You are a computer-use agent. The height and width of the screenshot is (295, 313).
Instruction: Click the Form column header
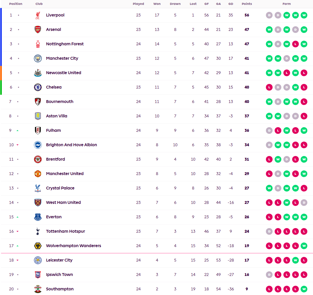(x=286, y=4)
